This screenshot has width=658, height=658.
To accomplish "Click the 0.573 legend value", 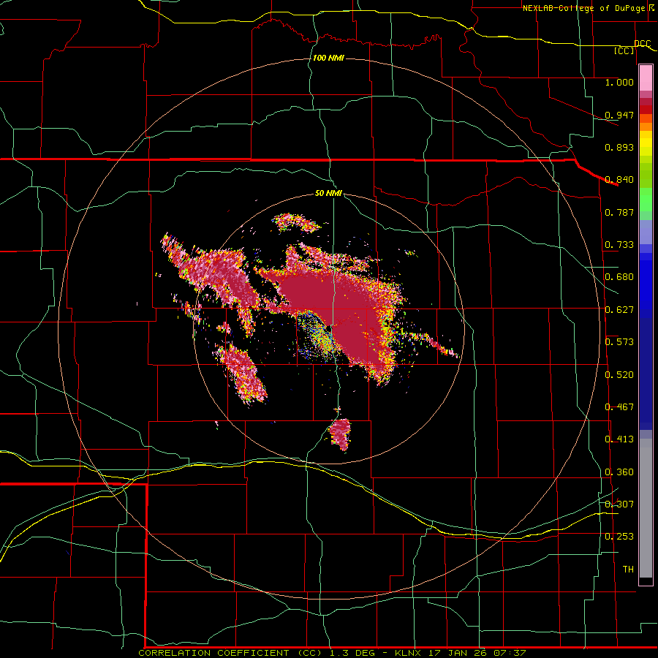I will click(619, 342).
